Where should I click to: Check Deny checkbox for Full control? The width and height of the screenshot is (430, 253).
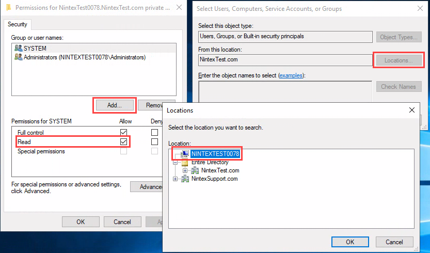[154, 133]
